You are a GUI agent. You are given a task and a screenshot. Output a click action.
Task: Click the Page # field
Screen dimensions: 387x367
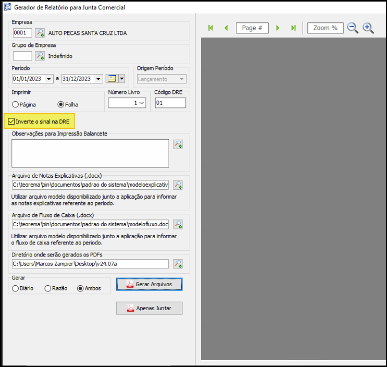click(x=252, y=28)
